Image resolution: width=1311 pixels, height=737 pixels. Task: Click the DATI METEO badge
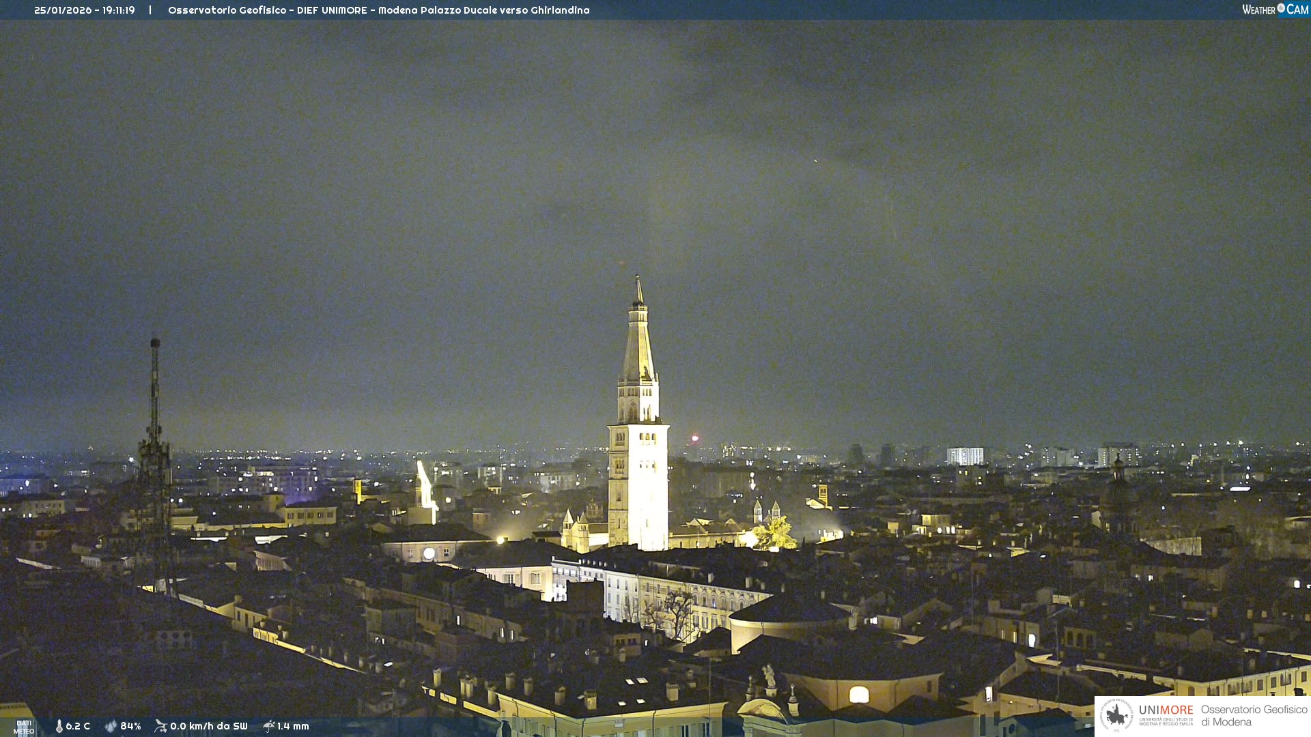point(24,727)
